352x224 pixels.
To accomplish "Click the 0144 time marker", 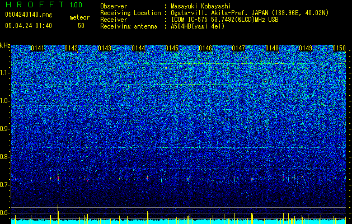I will tap(138, 48).
